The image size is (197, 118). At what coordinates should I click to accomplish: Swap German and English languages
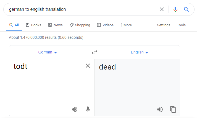click(94, 52)
